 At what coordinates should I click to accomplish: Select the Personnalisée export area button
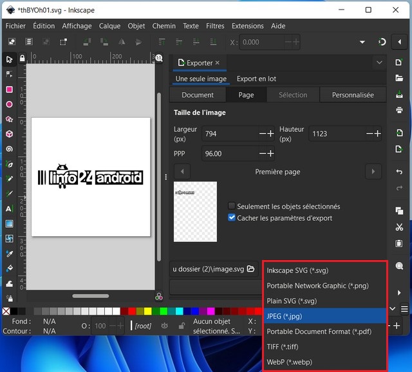coord(353,95)
